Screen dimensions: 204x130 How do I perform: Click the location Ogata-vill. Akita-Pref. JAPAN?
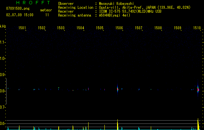[127, 7]
